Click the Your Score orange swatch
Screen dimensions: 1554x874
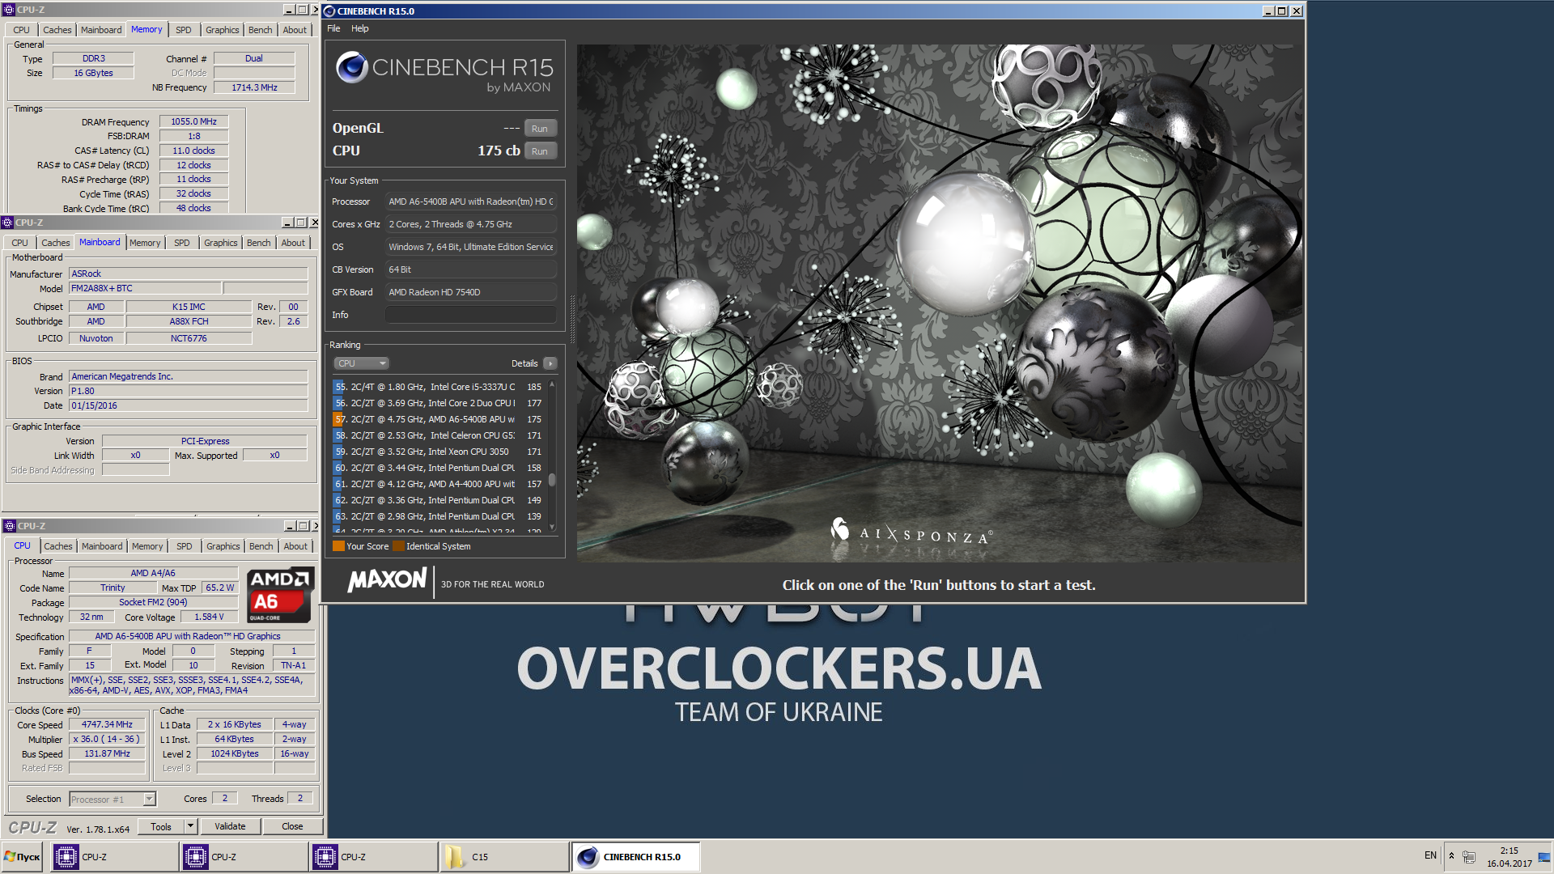[x=338, y=546]
